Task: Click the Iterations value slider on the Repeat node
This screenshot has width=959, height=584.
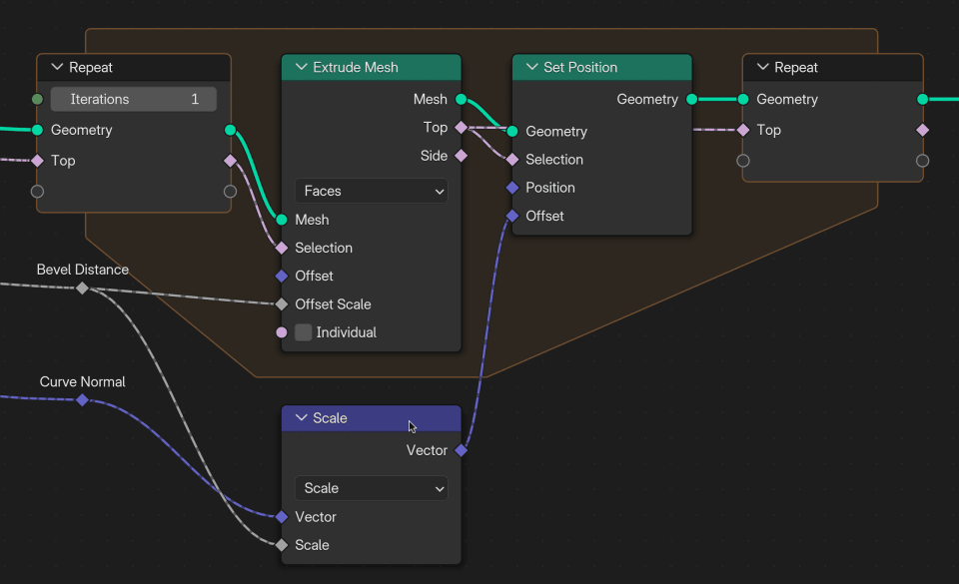Action: (x=133, y=99)
